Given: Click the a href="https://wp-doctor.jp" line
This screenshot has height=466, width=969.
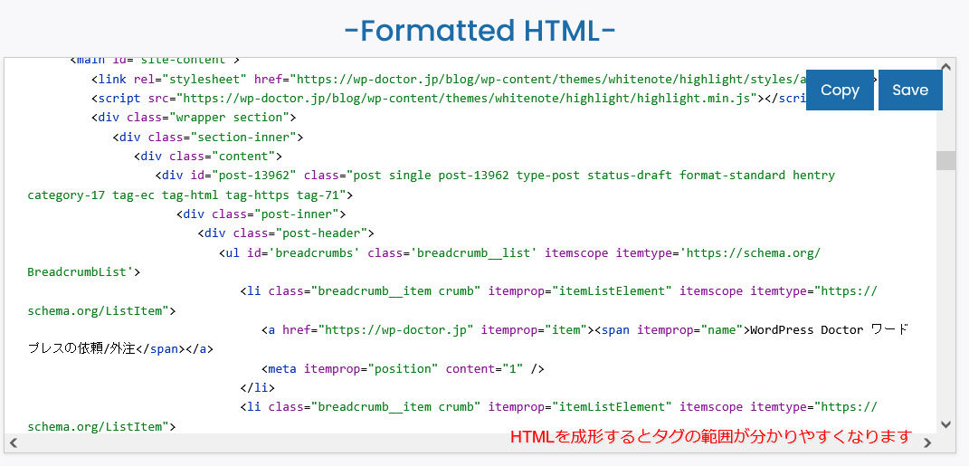Looking at the screenshot, I should coord(585,330).
